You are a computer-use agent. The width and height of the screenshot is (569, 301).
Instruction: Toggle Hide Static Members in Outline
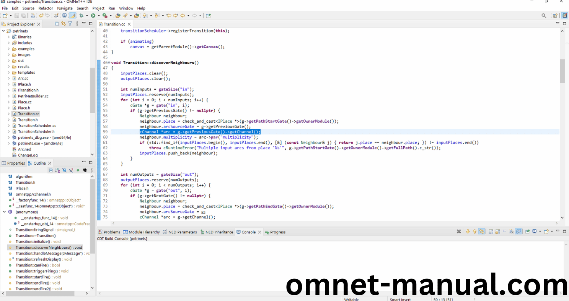[71, 170]
